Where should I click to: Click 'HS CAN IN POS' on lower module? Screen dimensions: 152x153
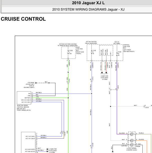[x=30, y=151]
